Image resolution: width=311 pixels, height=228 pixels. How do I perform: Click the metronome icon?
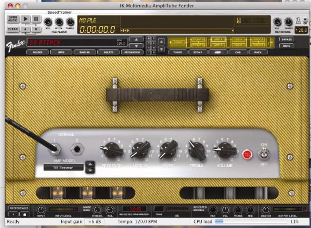point(298,21)
